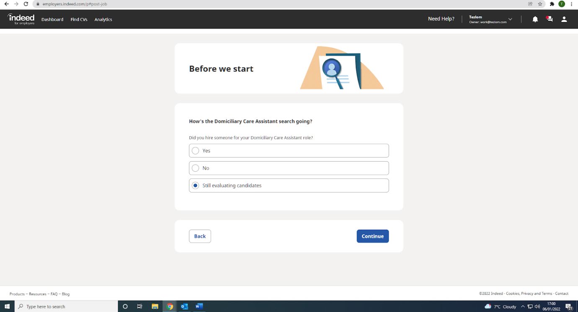The height and width of the screenshot is (312, 578).
Task: Select the No radio option
Action: point(196,168)
